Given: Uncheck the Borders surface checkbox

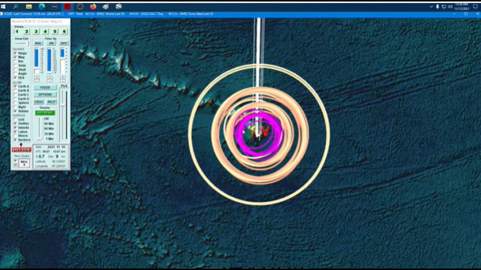Looking at the screenshot, I should [15, 139].
